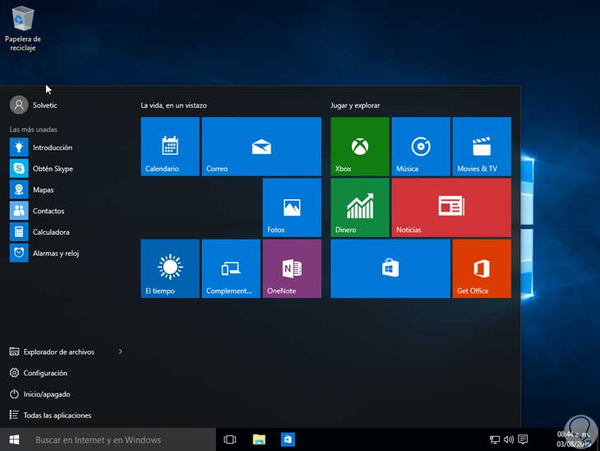
Task: Check El tiempo weather tile
Action: tap(170, 268)
